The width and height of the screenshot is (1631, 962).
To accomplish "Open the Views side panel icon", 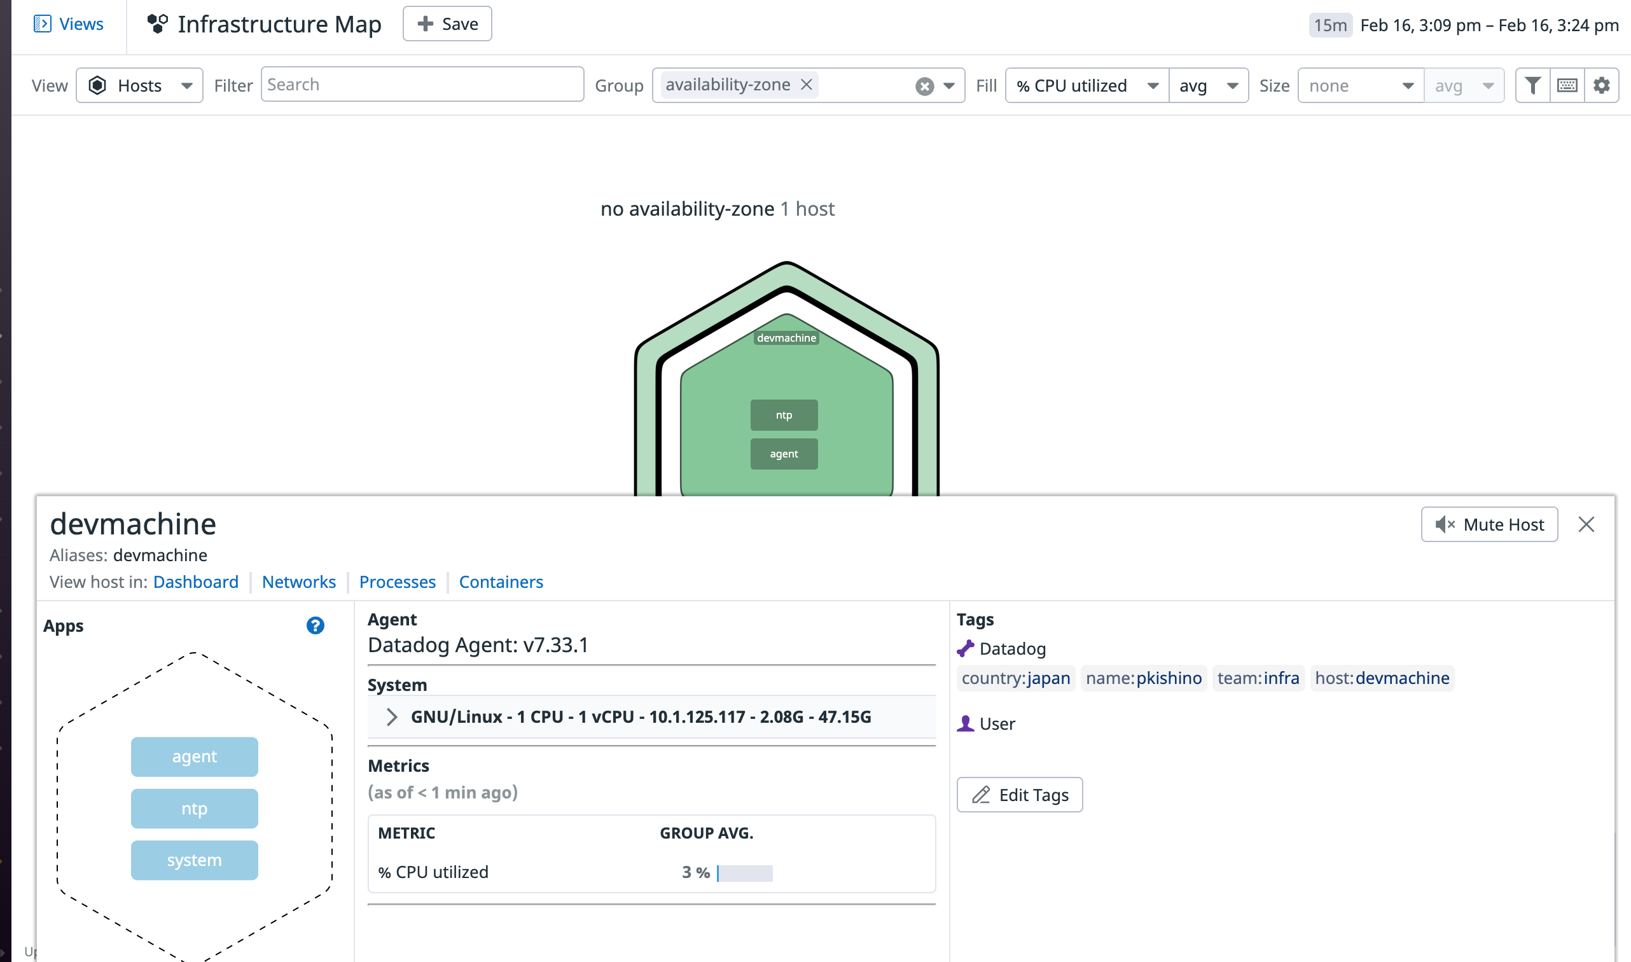I will click(x=42, y=24).
